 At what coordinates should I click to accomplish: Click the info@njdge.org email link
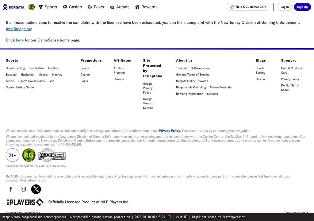19,29
